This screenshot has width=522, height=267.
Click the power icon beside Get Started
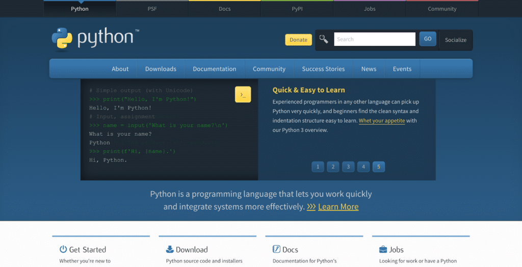click(63, 249)
